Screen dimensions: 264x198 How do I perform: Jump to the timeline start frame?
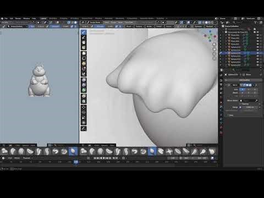tap(95, 158)
